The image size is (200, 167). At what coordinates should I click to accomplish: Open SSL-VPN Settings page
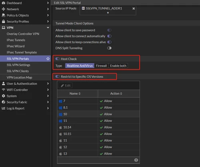[18, 65]
